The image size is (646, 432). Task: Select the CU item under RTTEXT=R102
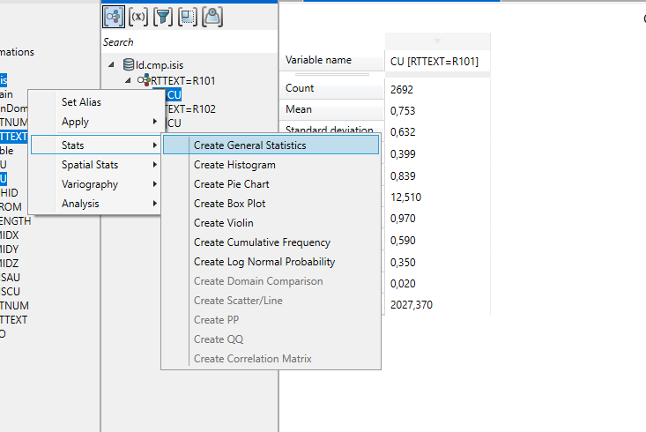(174, 123)
